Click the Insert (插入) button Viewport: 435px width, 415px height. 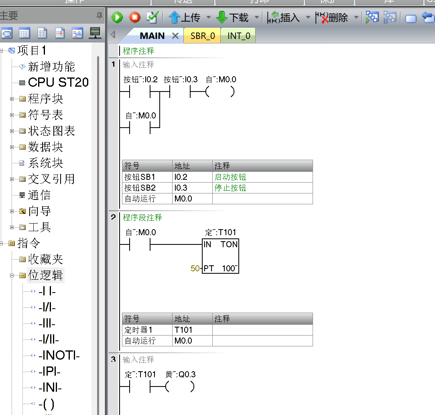(x=284, y=18)
